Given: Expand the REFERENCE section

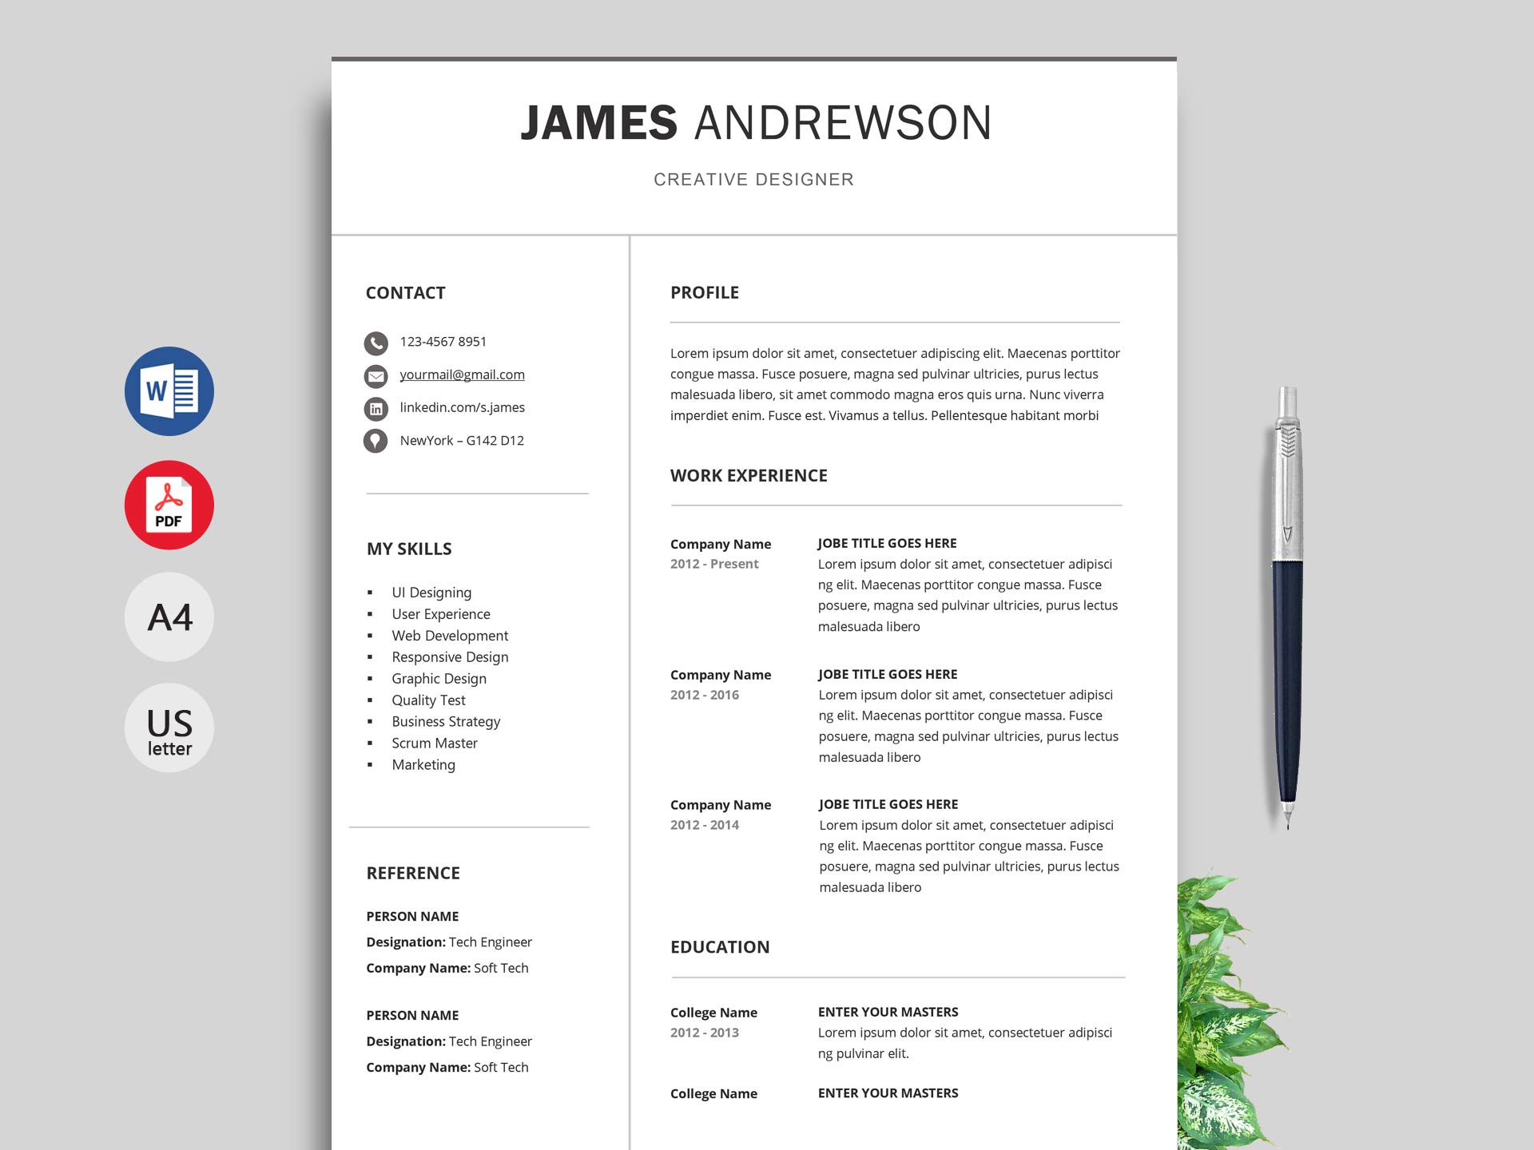Looking at the screenshot, I should (415, 872).
